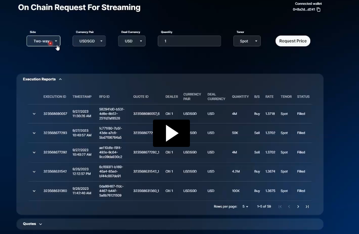359x234 pixels.
Task: Click the rate 1.3675 cell
Action: pos(270,191)
